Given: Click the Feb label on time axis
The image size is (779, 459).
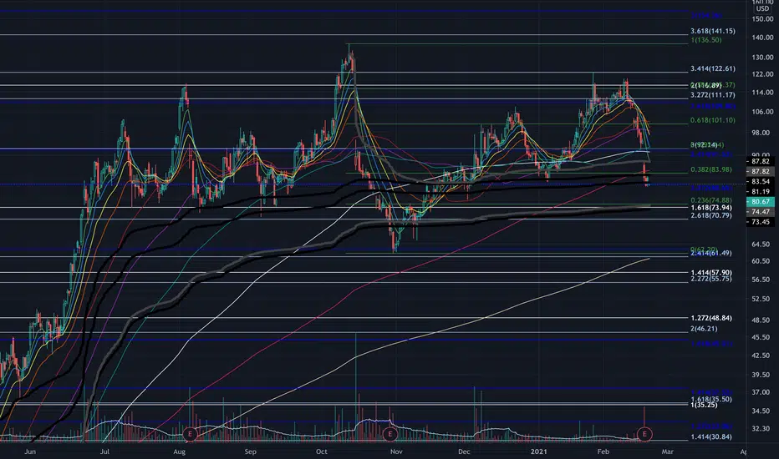Looking at the screenshot, I should pos(603,451).
